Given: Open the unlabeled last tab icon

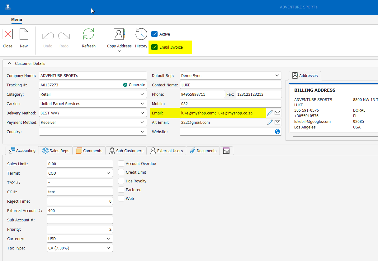Looking at the screenshot, I should (x=226, y=151).
